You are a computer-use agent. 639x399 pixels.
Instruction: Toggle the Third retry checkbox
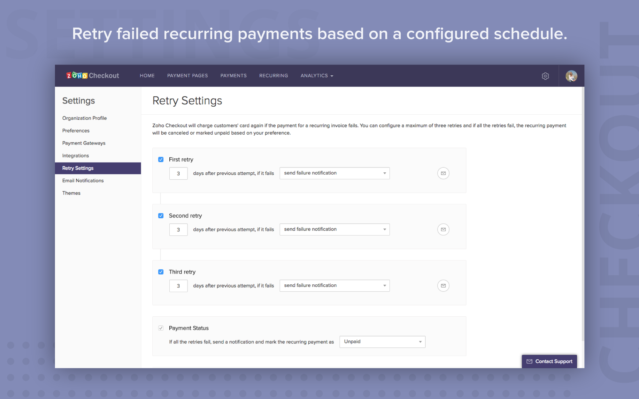click(161, 272)
